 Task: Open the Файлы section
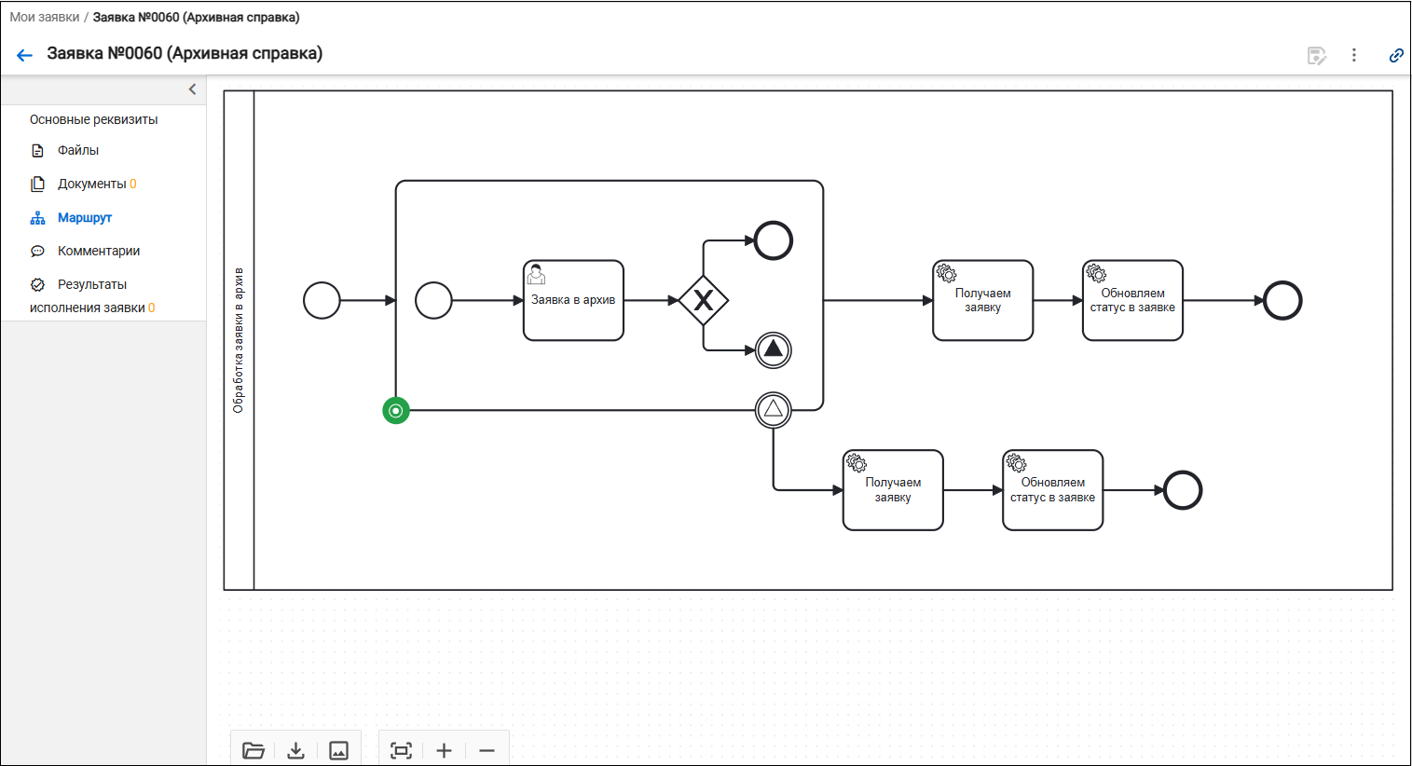click(78, 150)
